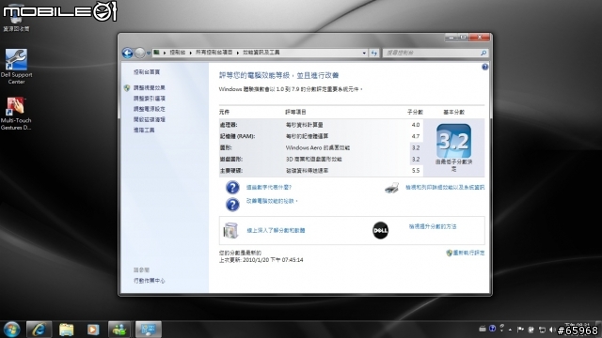The width and height of the screenshot is (602, 338).
Task: Open 開啟磁碟清理 sidebar link
Action: coord(149,119)
